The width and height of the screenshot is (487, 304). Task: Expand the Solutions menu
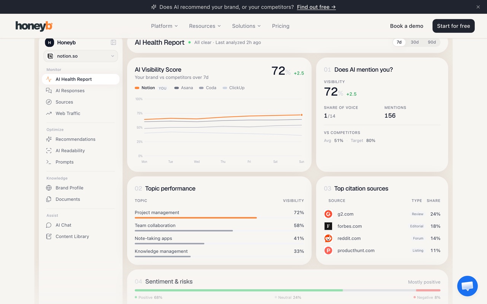(246, 26)
